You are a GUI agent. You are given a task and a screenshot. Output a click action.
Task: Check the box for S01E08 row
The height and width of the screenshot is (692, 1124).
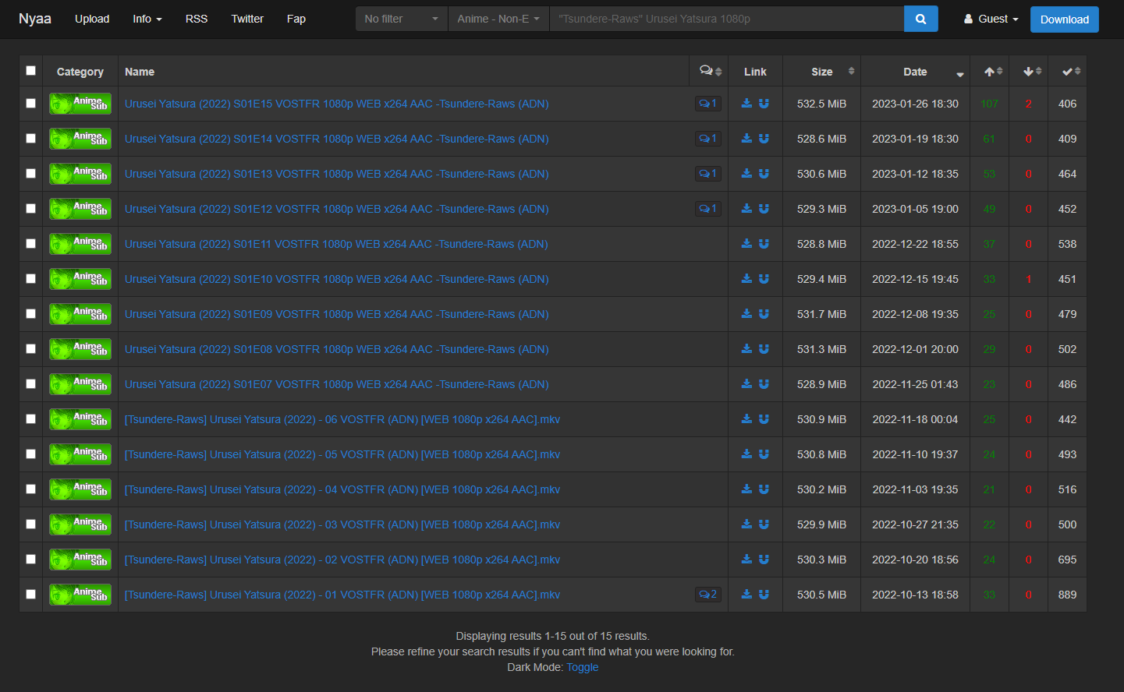[x=30, y=348]
